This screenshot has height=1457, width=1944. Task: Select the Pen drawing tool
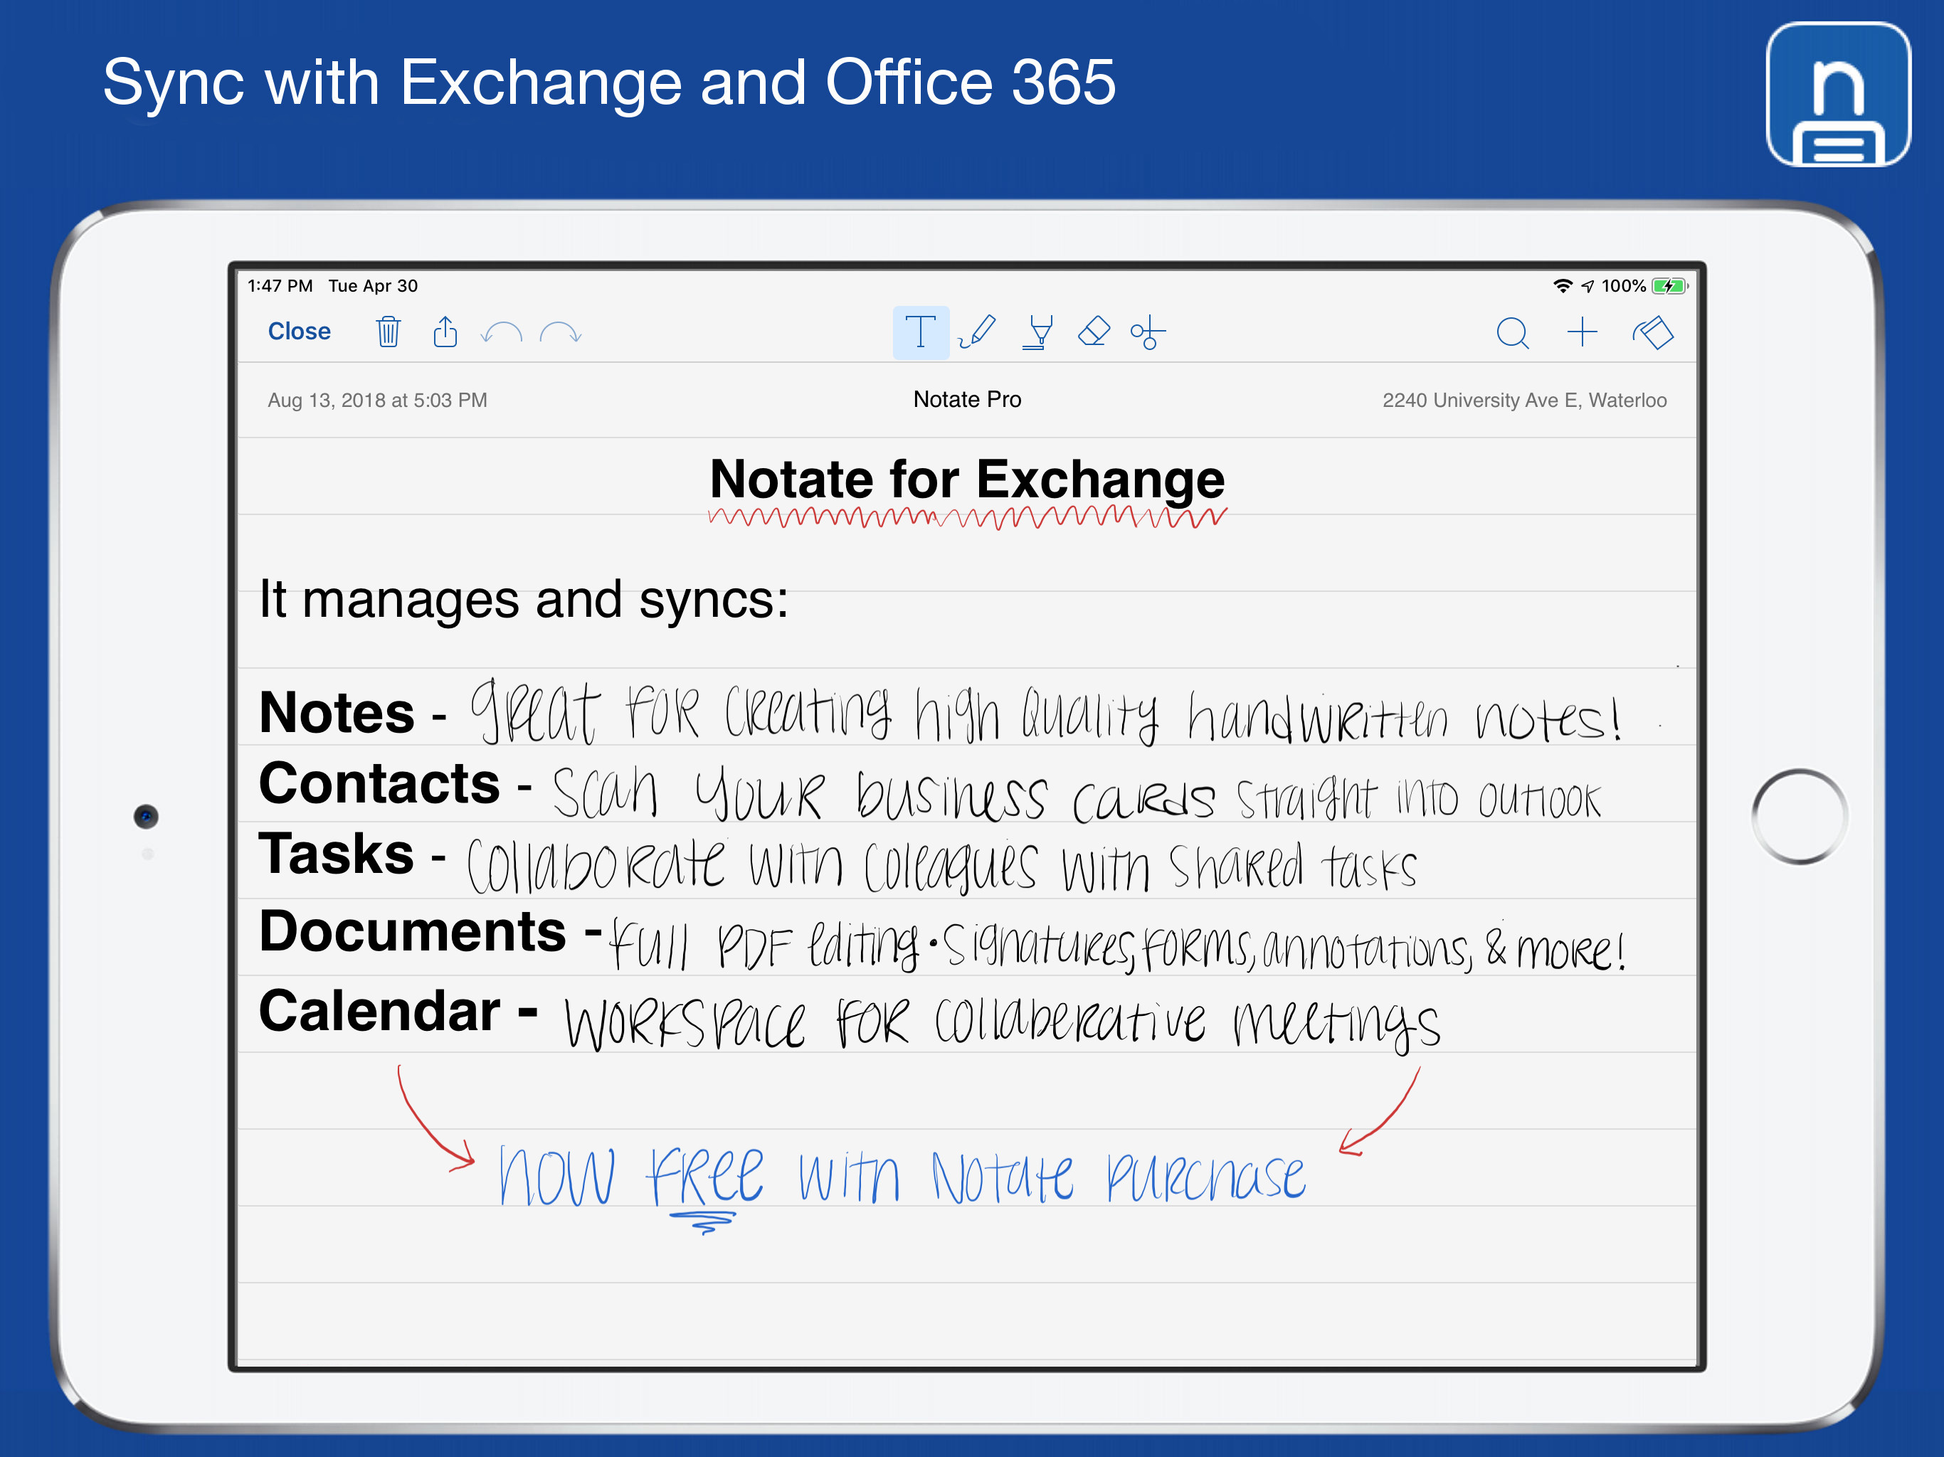tap(977, 332)
